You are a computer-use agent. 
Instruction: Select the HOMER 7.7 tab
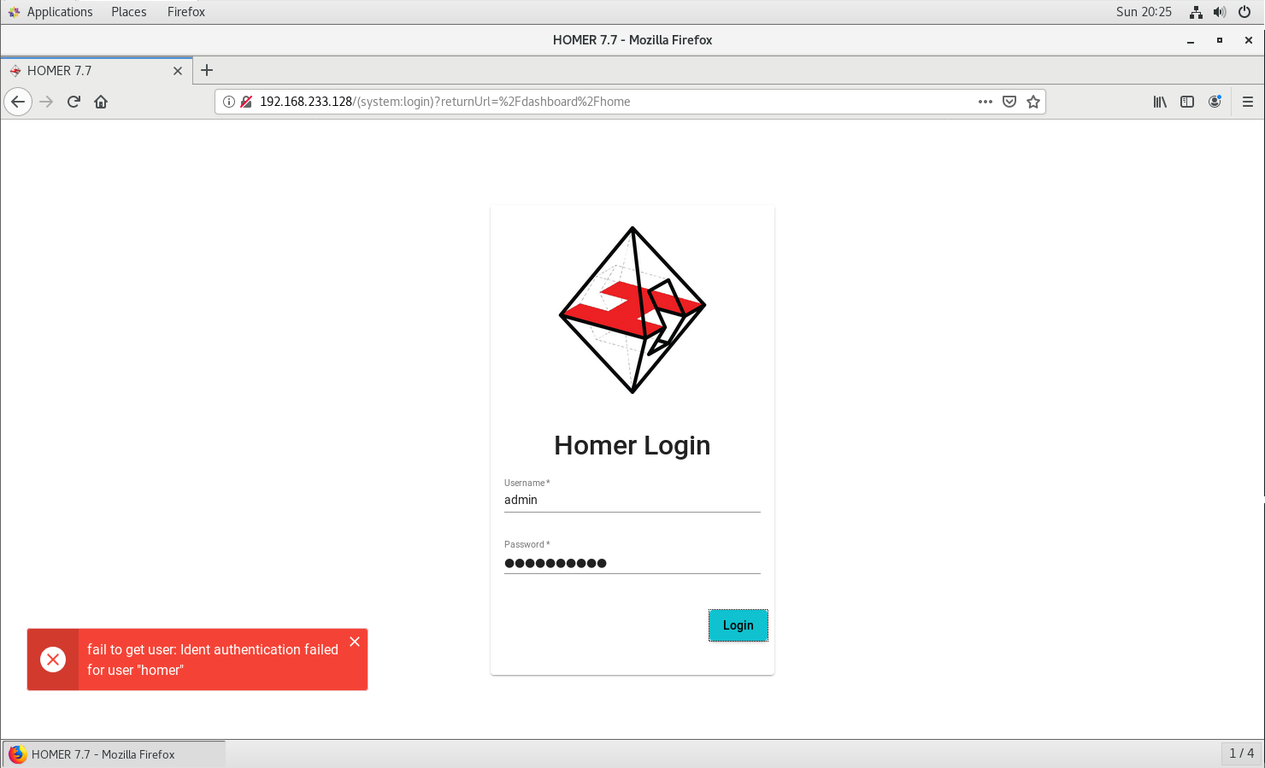point(97,71)
